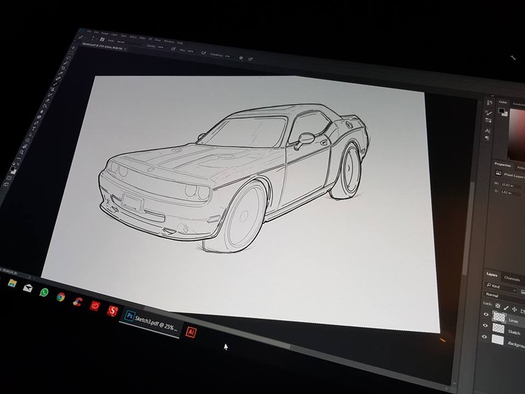Screen dimensions: 525x394
Task: Open the Character panel icon
Action: point(487,131)
